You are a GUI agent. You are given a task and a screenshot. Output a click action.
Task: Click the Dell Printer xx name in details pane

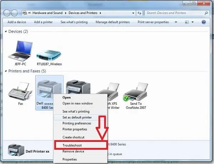coord(37,151)
